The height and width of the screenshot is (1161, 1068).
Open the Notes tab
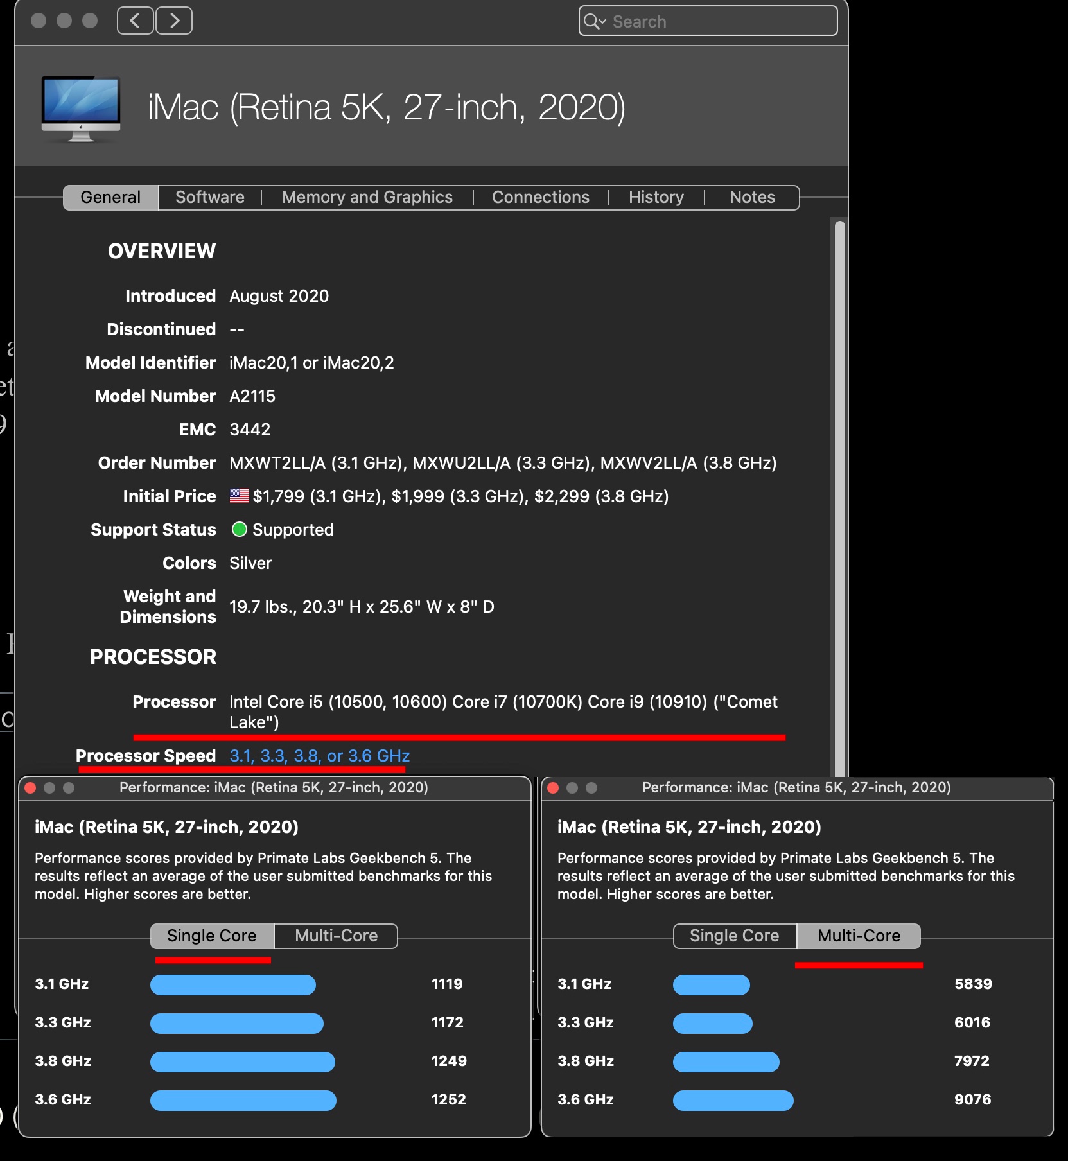click(752, 197)
